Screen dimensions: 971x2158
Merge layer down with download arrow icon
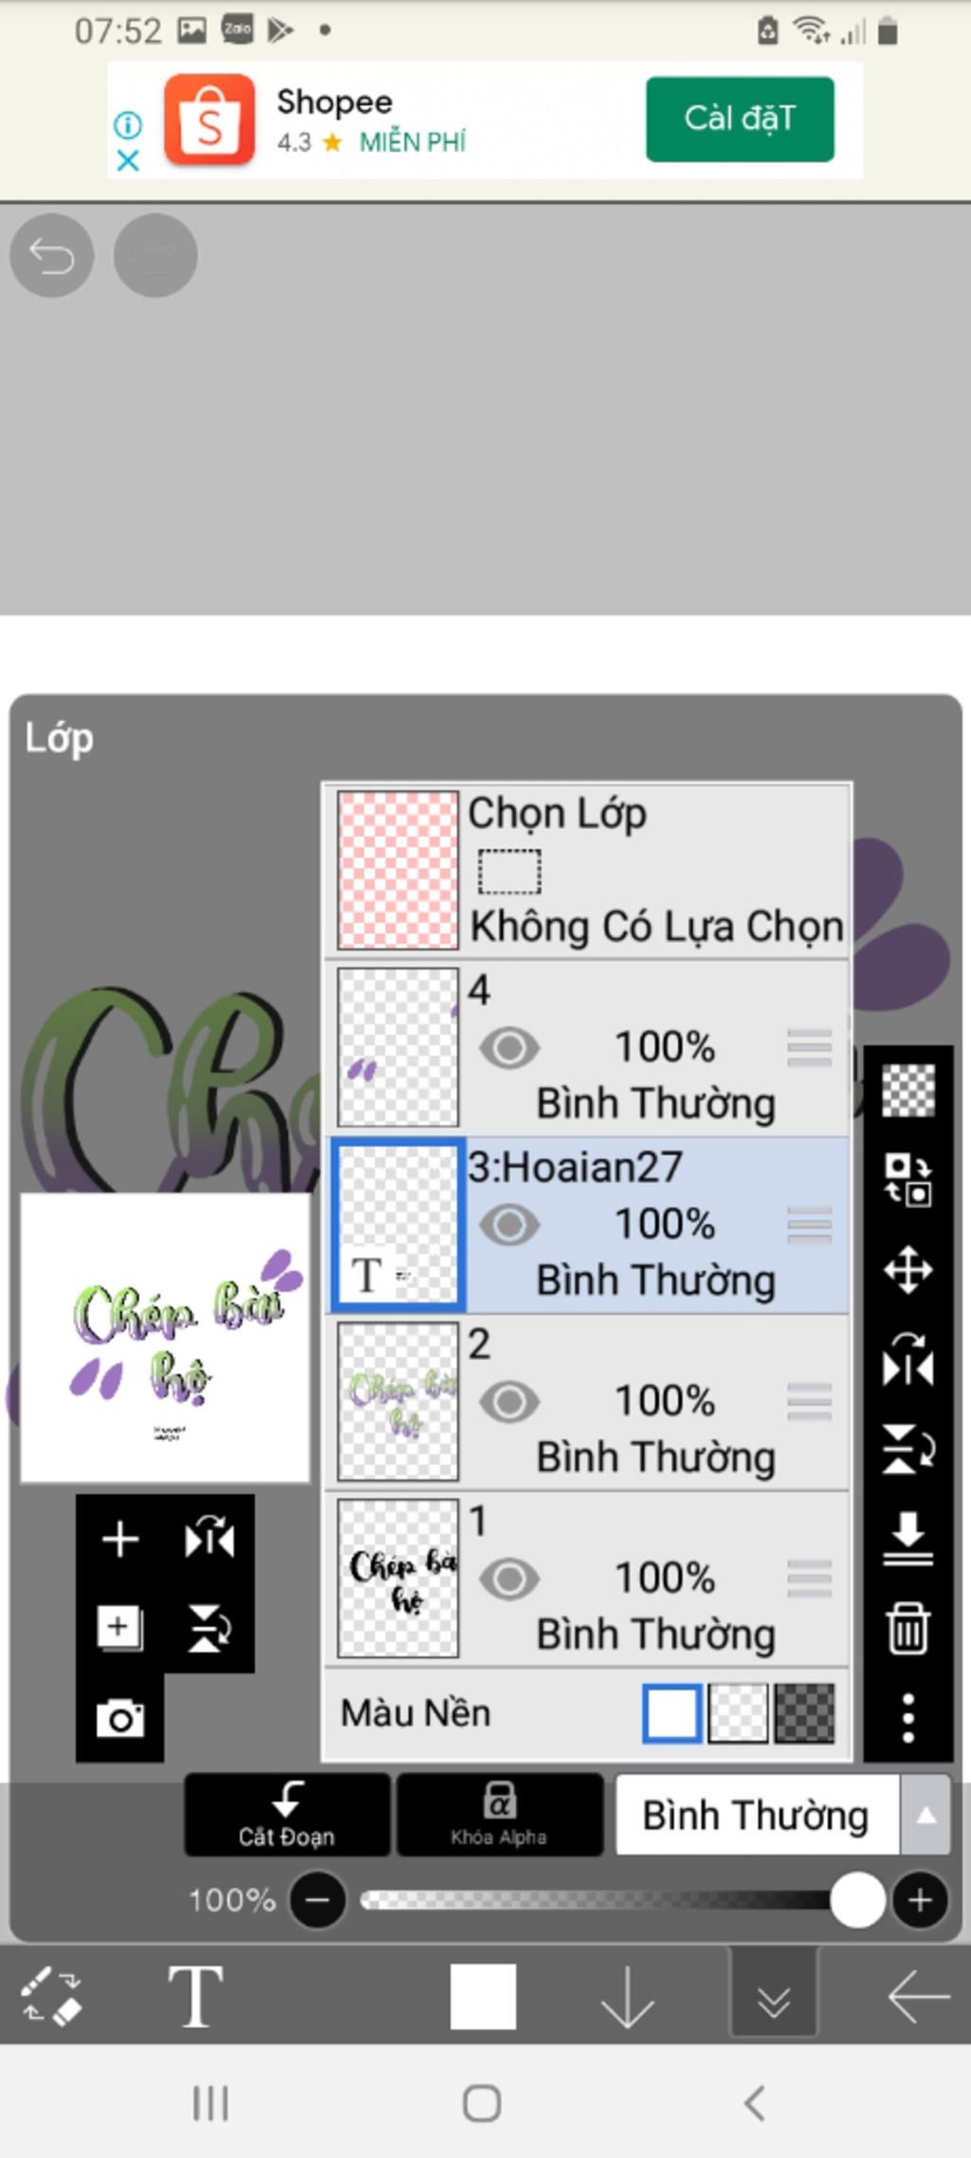click(x=907, y=1539)
